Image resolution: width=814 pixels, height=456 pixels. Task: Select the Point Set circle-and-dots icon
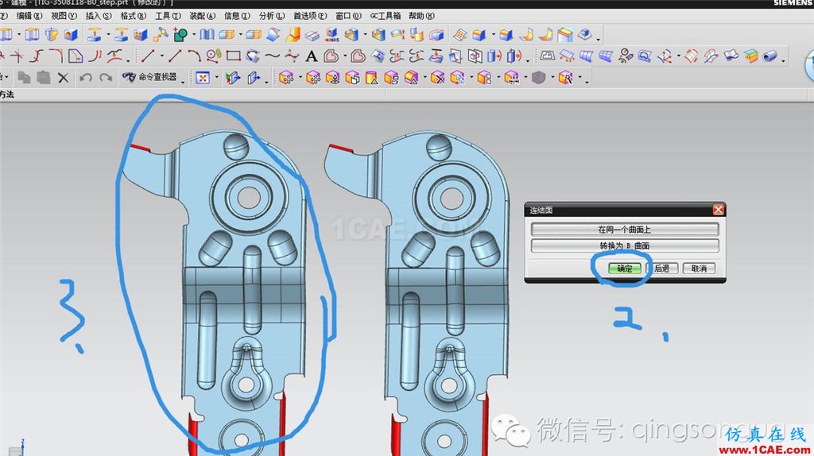(x=213, y=56)
